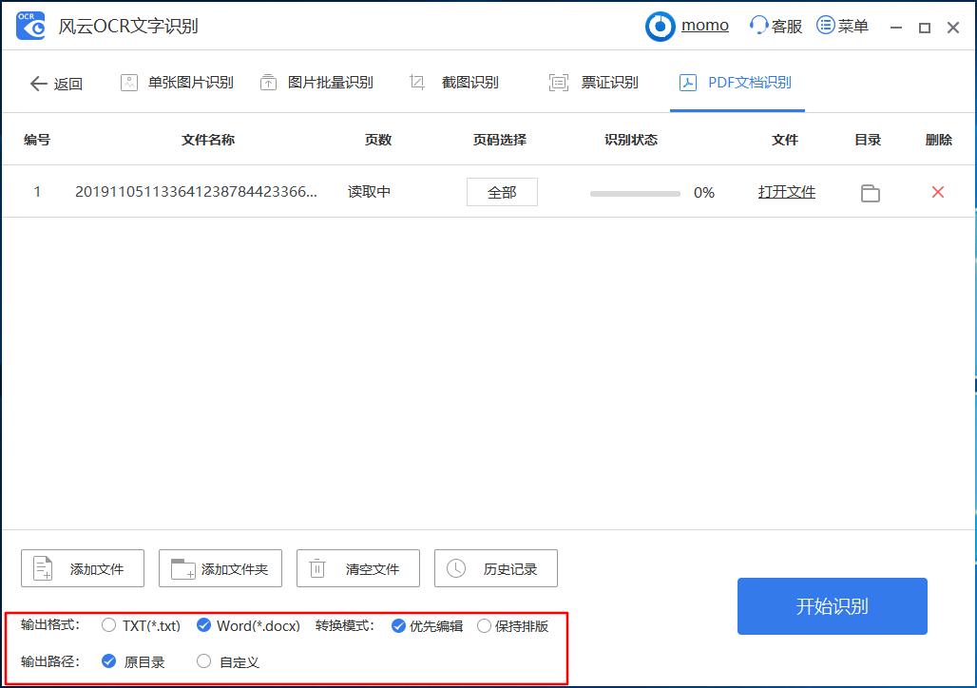Open the folder icon in 目录 column

point(869,191)
